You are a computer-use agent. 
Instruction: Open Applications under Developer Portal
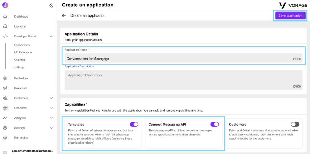point(22,45)
